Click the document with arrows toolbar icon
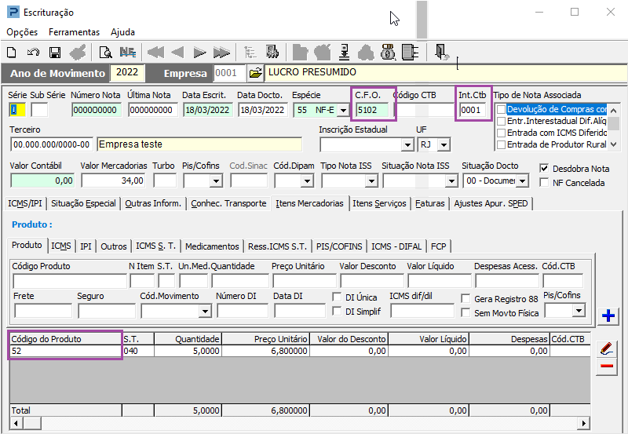Screen dimensions: 628x434 tap(410, 52)
